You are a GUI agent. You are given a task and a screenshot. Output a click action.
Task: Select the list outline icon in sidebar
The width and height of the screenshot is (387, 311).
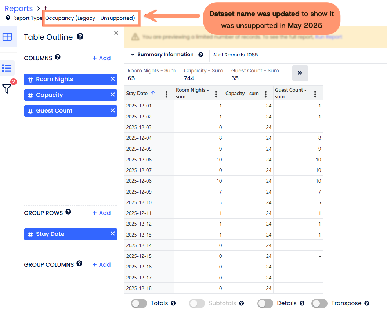[x=7, y=68]
